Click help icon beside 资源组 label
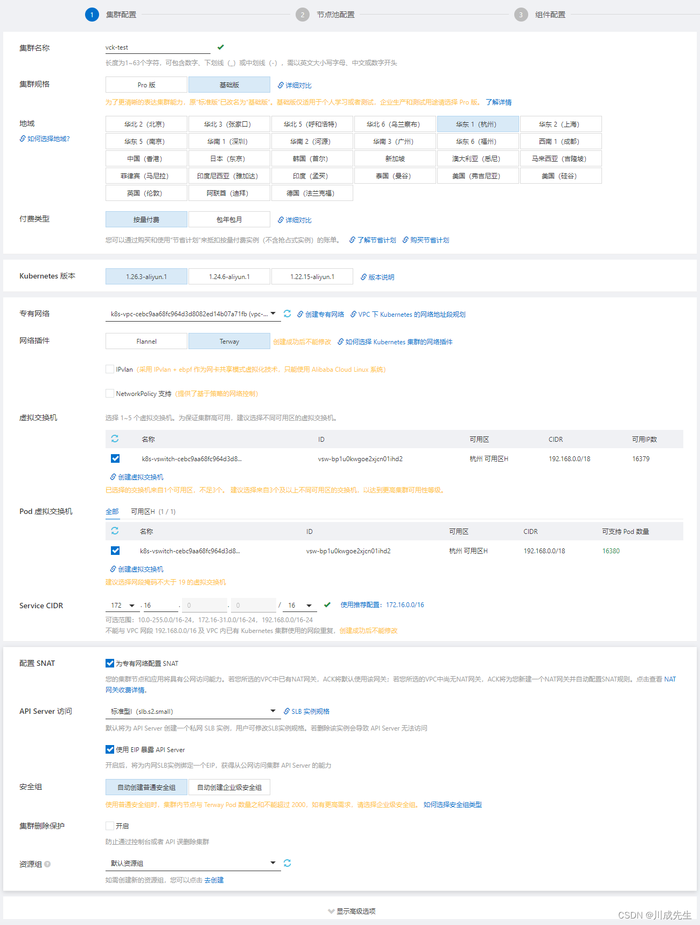The image size is (700, 925). click(47, 864)
